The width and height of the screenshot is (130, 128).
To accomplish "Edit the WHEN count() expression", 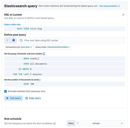I will point(65,59).
